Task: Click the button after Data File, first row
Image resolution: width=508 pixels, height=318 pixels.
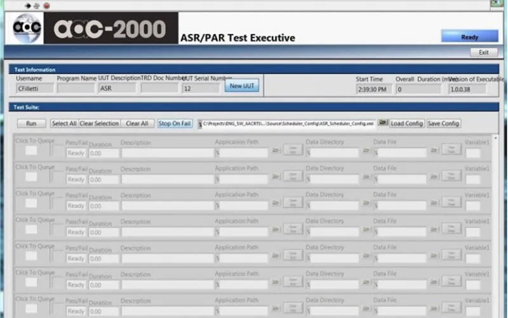Action: (x=451, y=149)
